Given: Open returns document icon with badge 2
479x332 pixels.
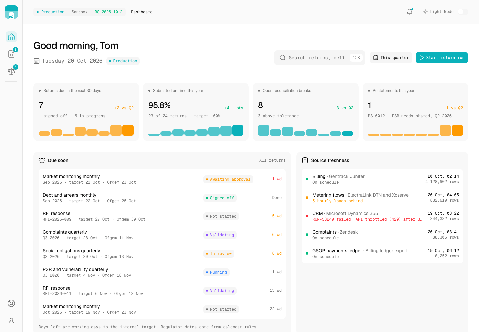Looking at the screenshot, I should (x=11, y=54).
